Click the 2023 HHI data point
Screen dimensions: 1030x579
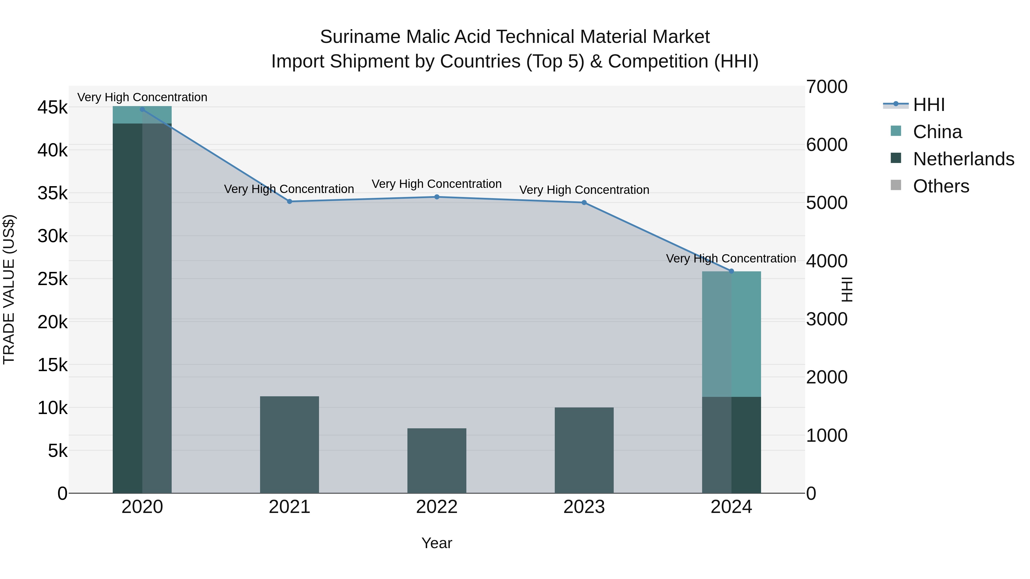pos(584,203)
